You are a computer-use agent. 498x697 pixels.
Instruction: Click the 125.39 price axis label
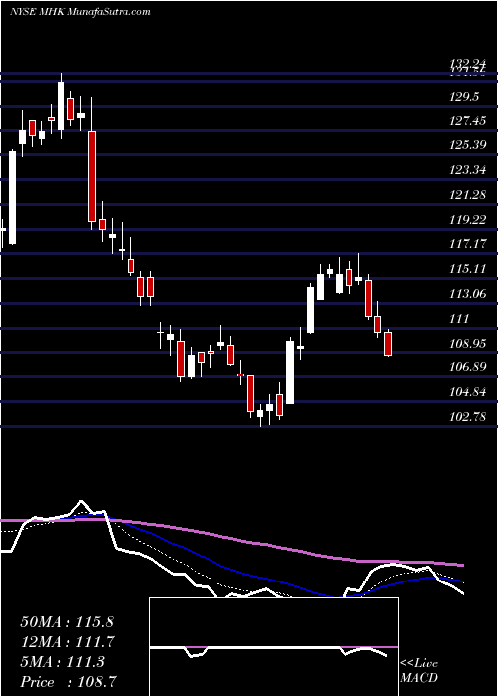(x=466, y=145)
